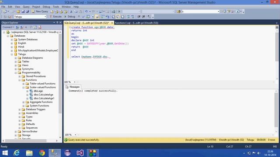
Task: Expand the Stored Procedures folder
Action: coord(20,76)
